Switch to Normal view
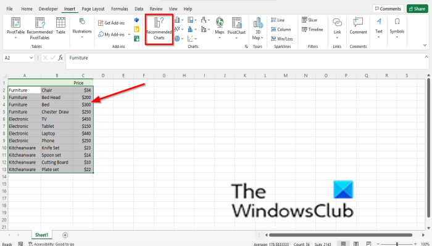This screenshot has width=432, height=246. point(343,244)
